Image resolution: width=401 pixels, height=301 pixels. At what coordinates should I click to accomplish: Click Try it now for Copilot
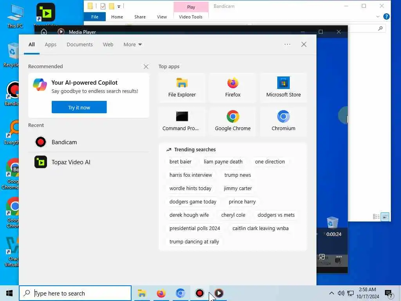point(79,107)
